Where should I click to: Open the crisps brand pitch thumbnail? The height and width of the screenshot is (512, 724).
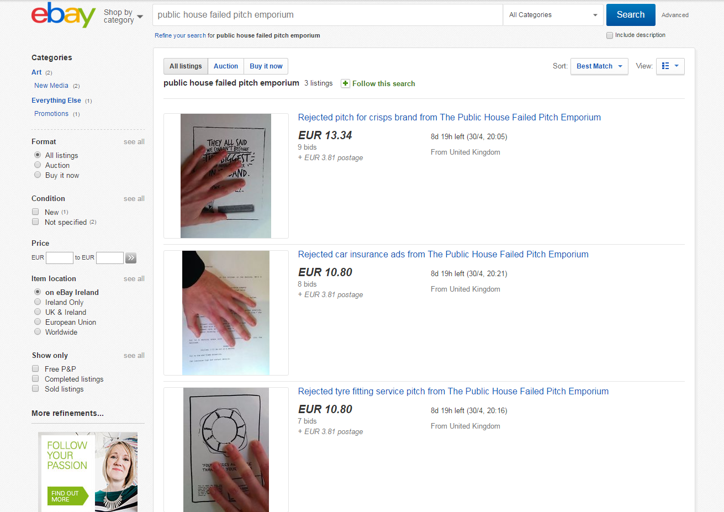point(226,176)
